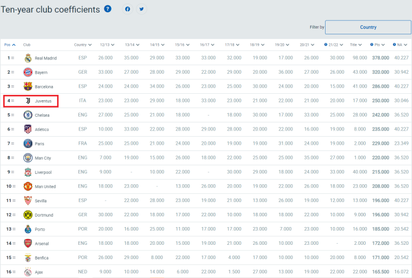Click the Chelsea club crest
Viewport: 412px width, 278px height.
click(x=27, y=115)
